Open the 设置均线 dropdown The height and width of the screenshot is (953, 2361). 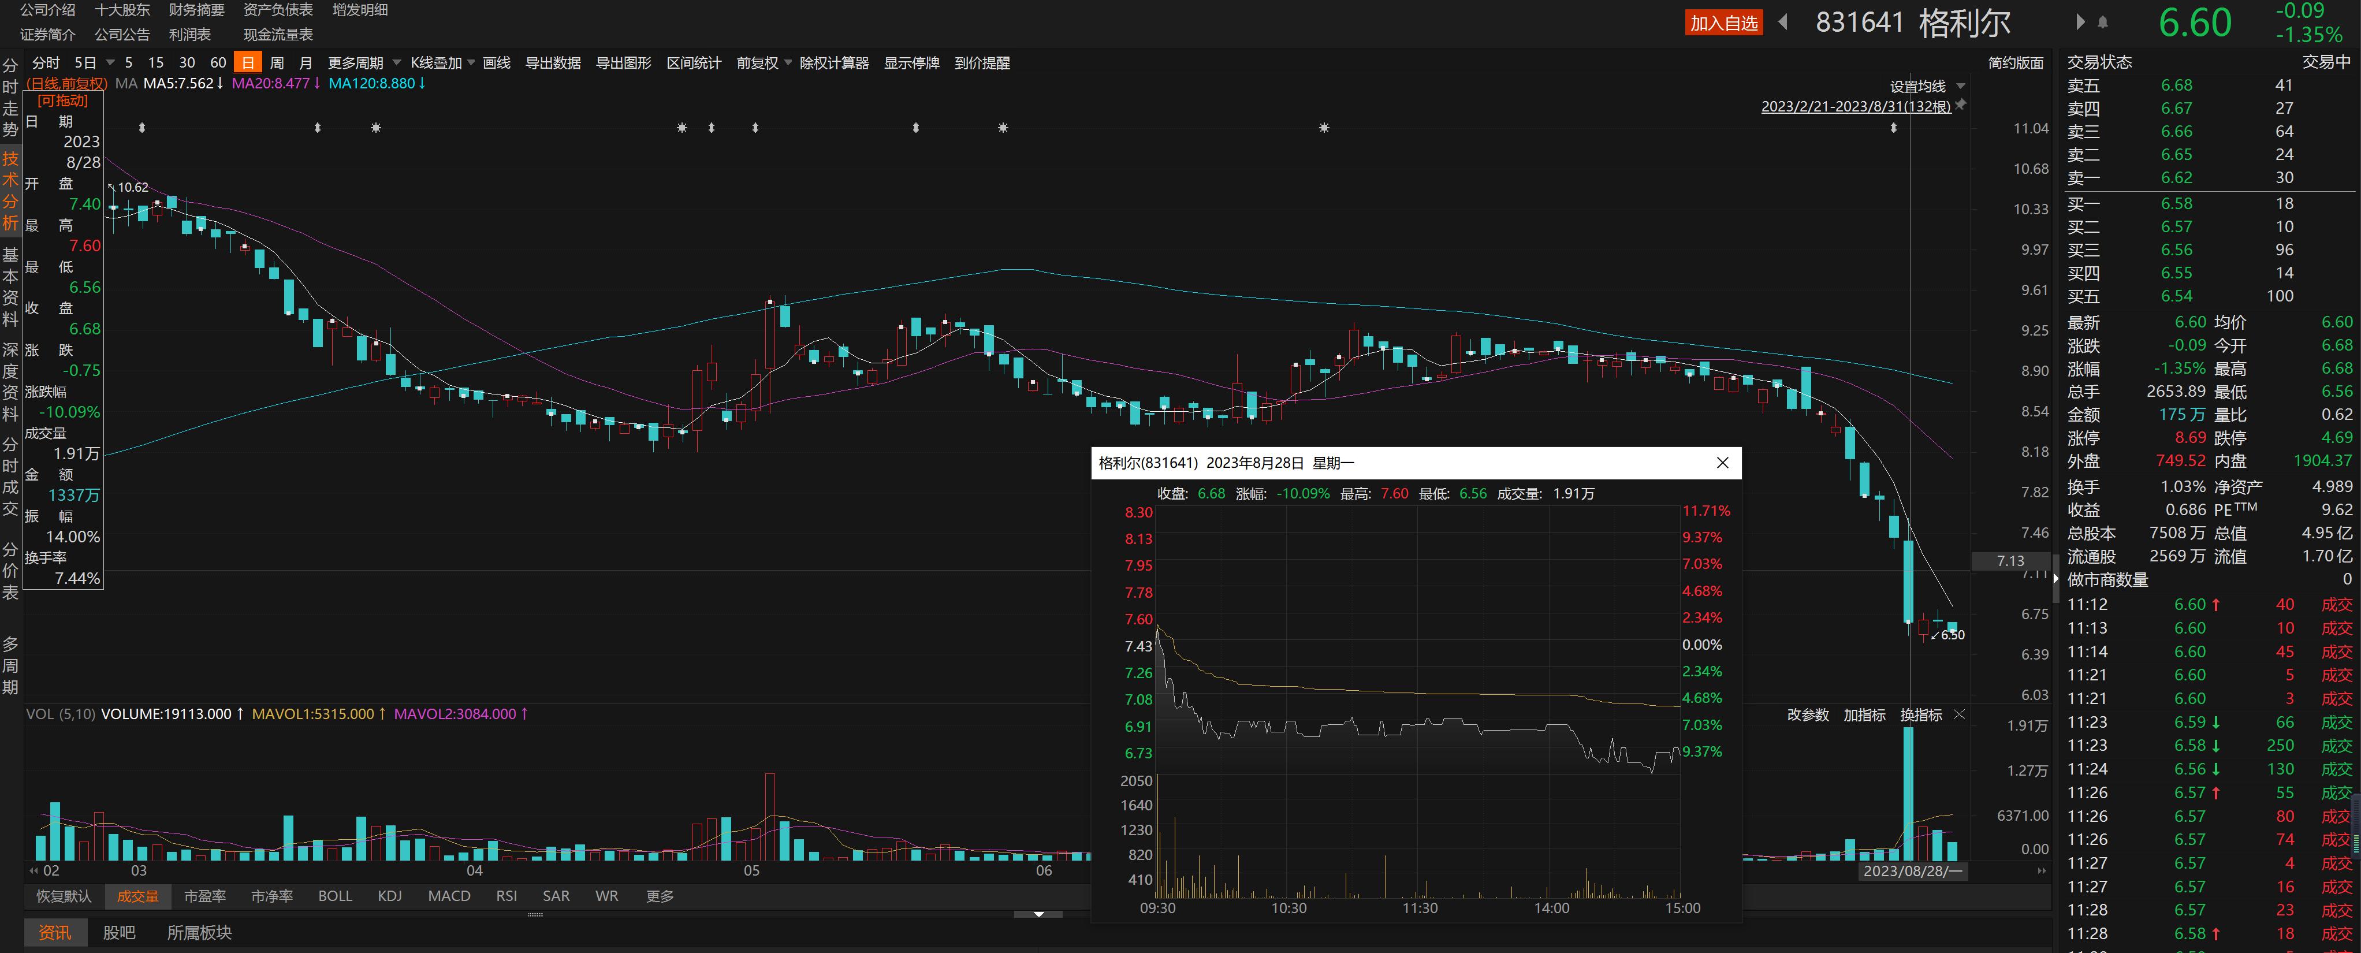[1960, 86]
